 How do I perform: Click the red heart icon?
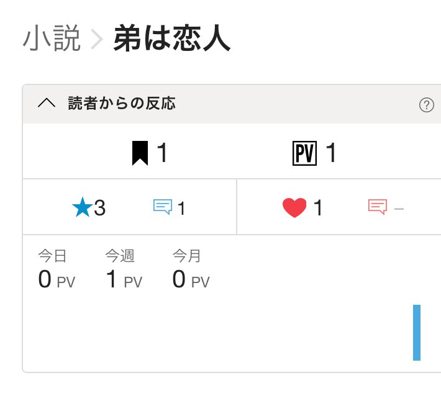pos(294,208)
